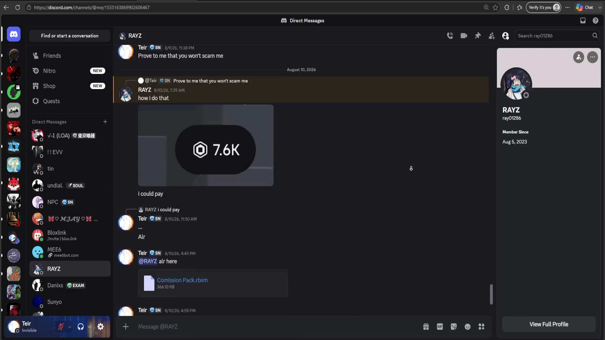
Task: Open the emoji picker
Action: point(468,327)
